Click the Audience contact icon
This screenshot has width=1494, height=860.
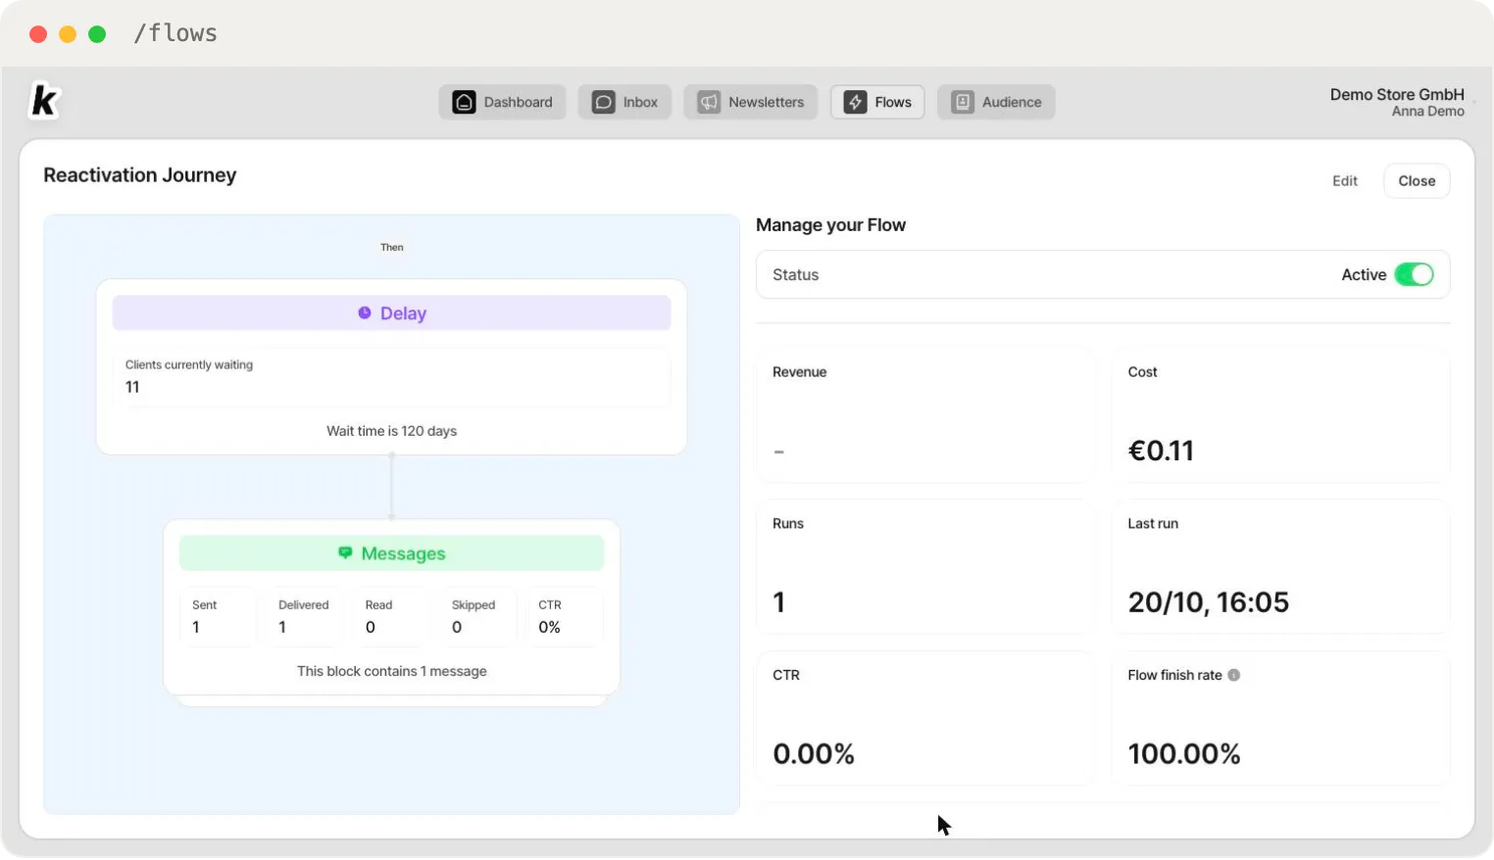pos(963,102)
